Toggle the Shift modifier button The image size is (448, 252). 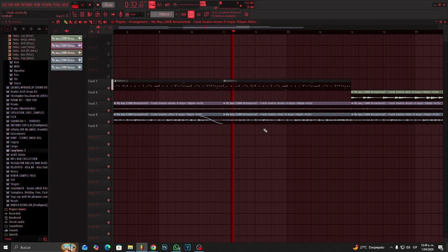(183, 14)
